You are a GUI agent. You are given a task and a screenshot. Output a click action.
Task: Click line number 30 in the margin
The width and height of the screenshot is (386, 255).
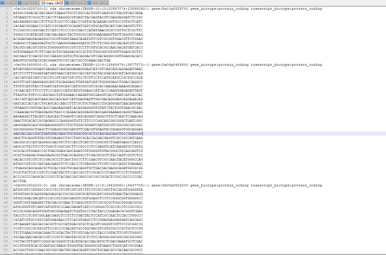6,134
